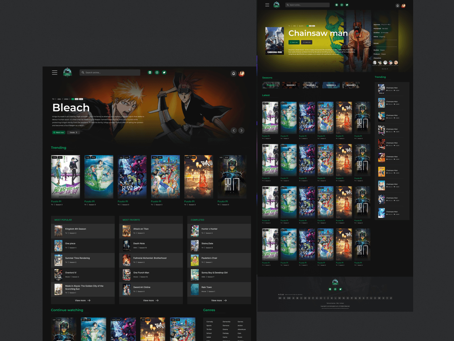
Task: Open Overlord IV entry
Action: pos(83,275)
